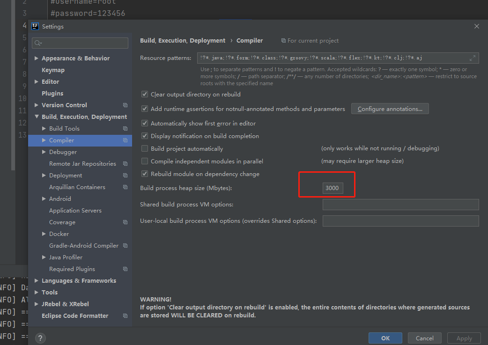Image resolution: width=488 pixels, height=345 pixels.
Task: Toggle Clear output directory on rebuild
Action: 144,94
